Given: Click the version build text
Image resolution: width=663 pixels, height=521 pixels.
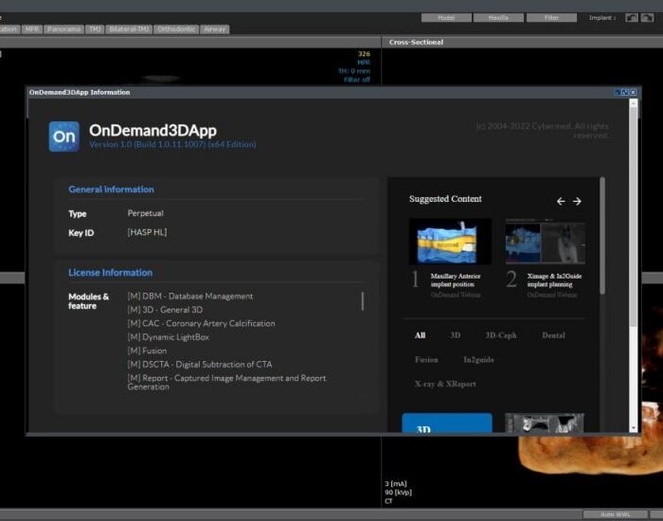Looking at the screenshot, I should pos(172,144).
